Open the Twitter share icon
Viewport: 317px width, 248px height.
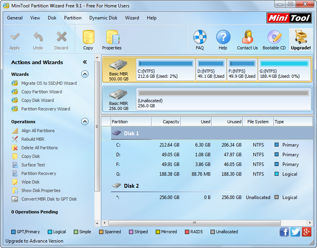pyautogui.click(x=295, y=232)
